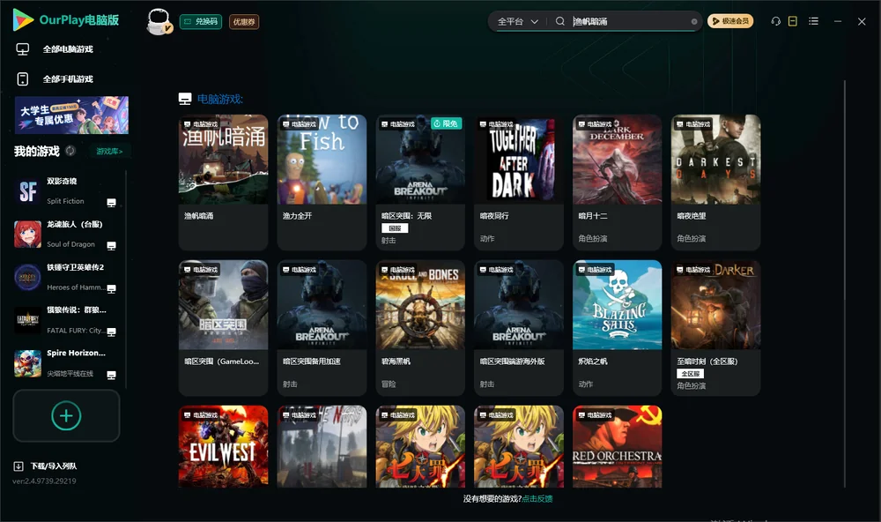
Task: Click the results vertical scrollbar
Action: (x=844, y=284)
